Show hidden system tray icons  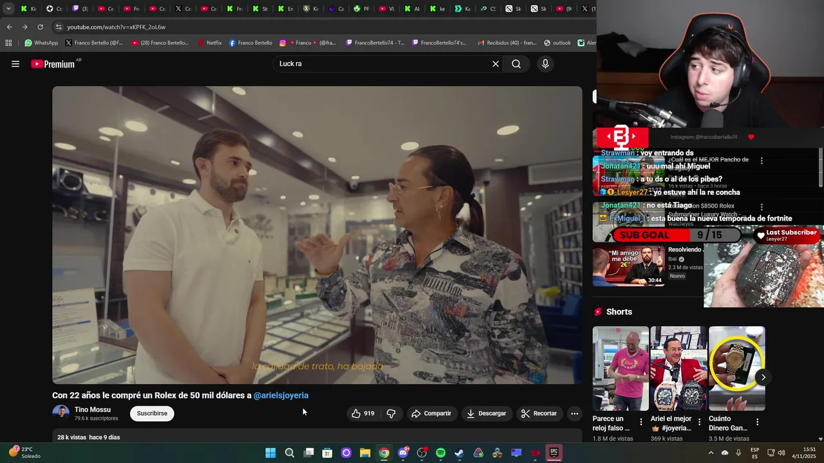point(711,453)
